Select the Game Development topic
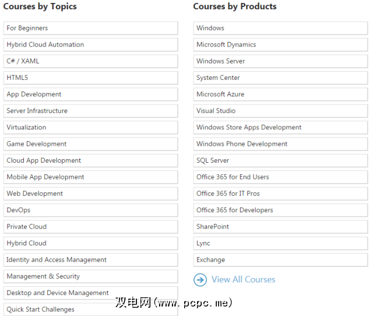This screenshot has width=373, height=316. (x=90, y=144)
